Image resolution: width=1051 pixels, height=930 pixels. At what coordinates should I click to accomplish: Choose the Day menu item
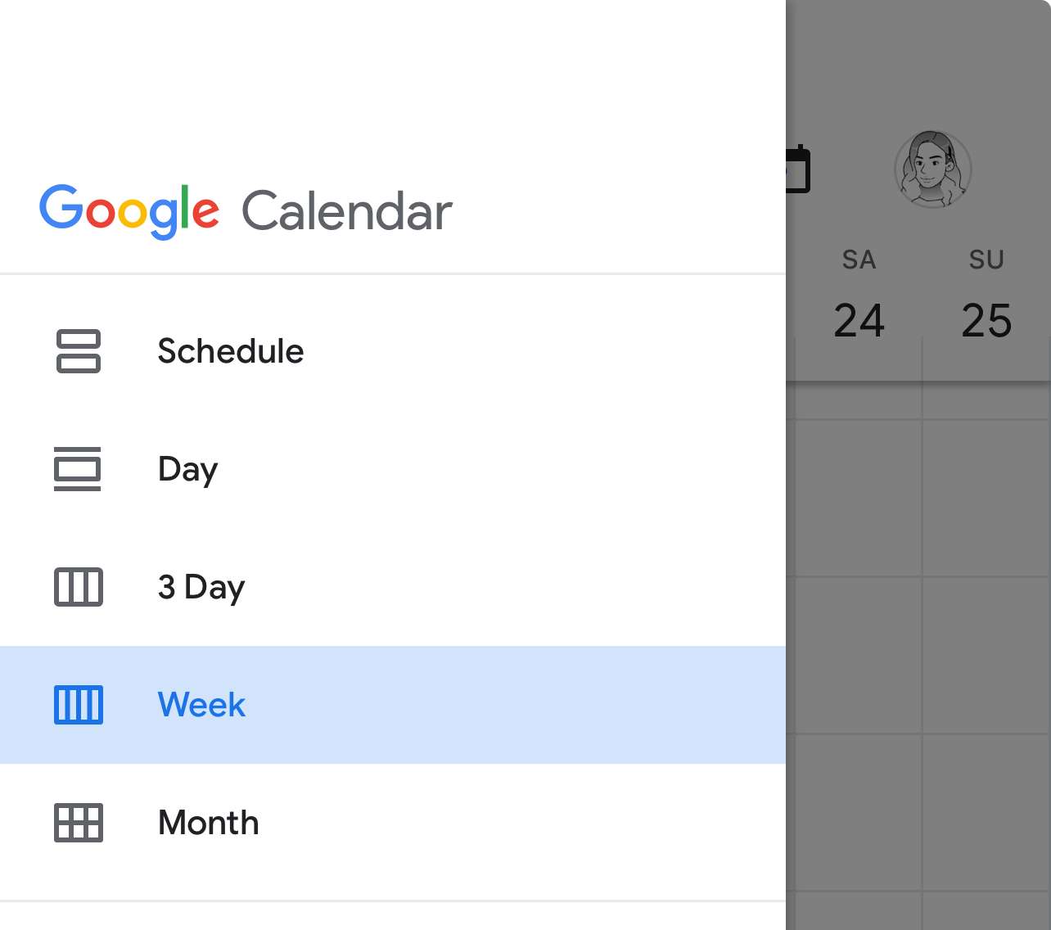click(188, 469)
